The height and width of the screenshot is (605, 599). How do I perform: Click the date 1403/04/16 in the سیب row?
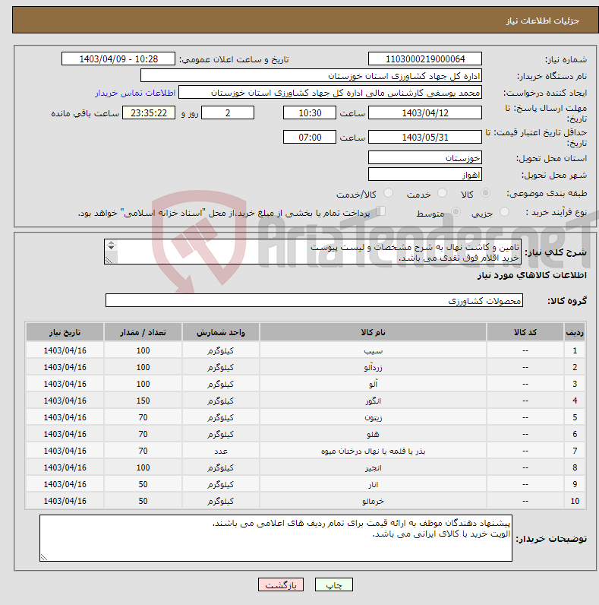click(x=65, y=350)
